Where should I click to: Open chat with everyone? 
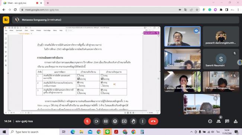pyautogui.click(x=227, y=121)
